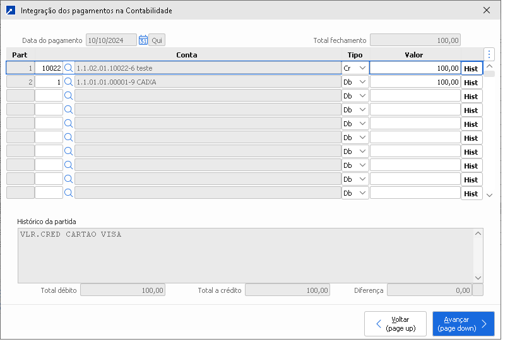Viewport: 510px width, 344px height.
Task: Click the 'Qui' weekday button
Action: click(x=157, y=40)
